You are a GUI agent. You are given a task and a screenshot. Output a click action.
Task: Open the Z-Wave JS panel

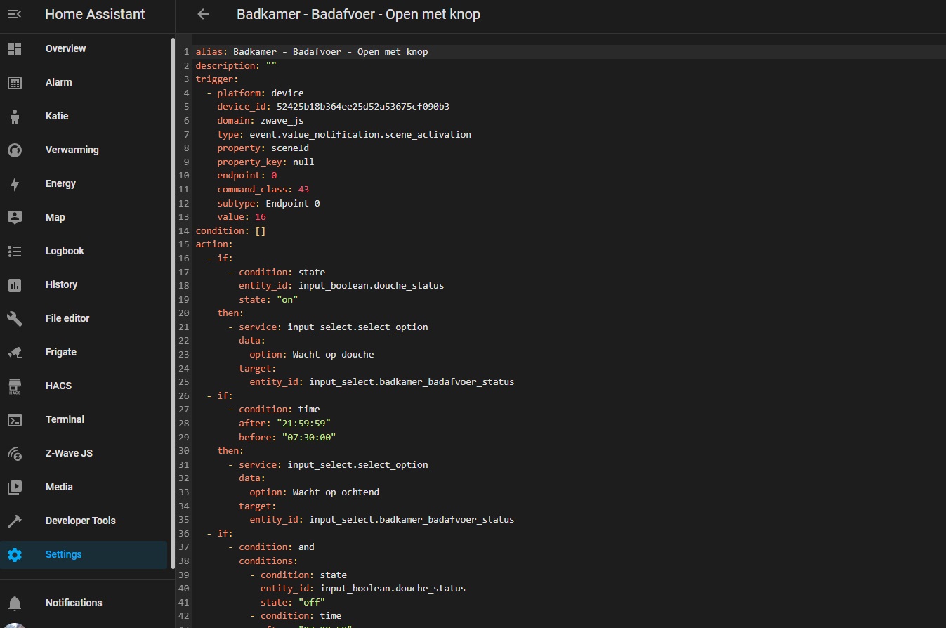68,453
